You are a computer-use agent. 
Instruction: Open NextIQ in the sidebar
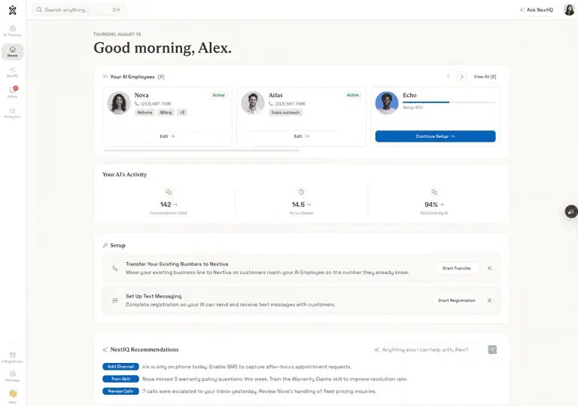click(x=13, y=72)
